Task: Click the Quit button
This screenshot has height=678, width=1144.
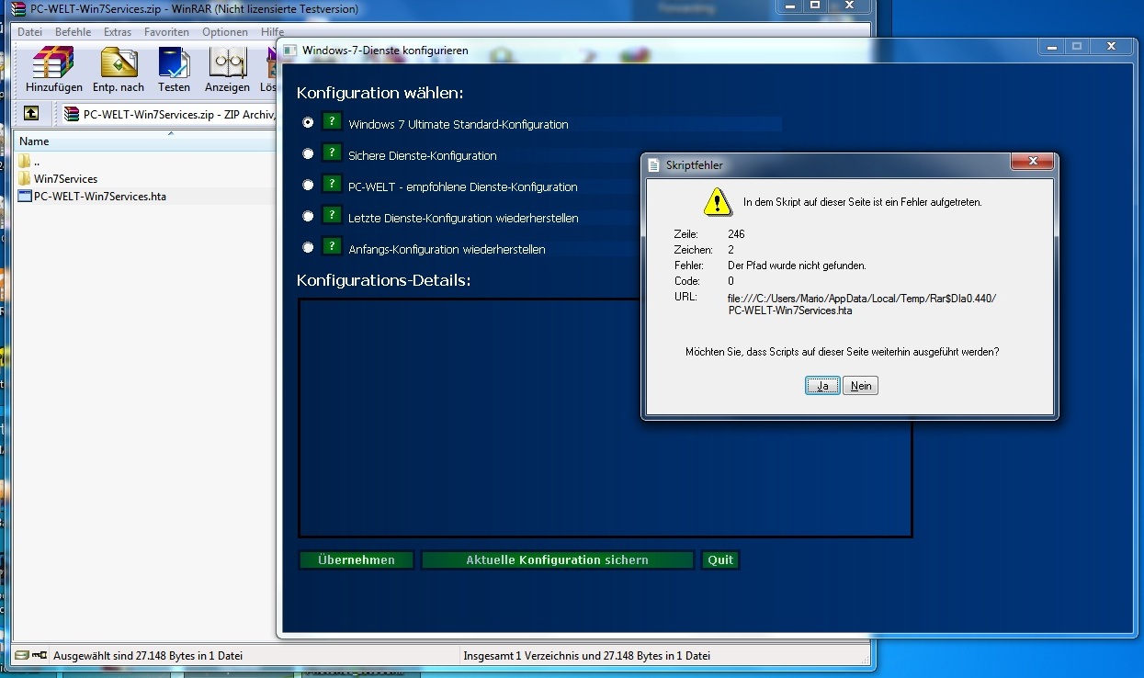Action: click(720, 559)
